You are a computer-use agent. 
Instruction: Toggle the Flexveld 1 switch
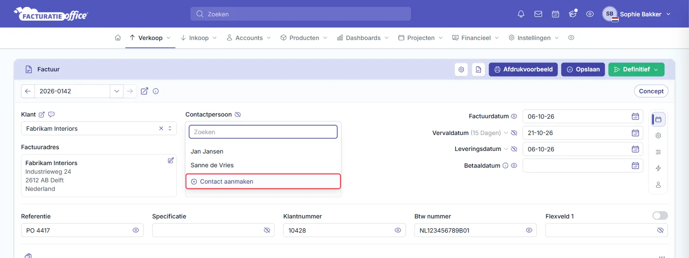pos(660,216)
